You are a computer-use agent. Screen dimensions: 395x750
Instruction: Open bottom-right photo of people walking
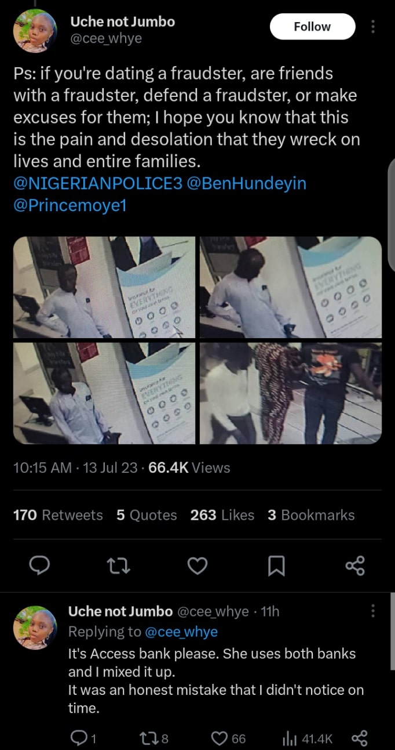pyautogui.click(x=291, y=393)
